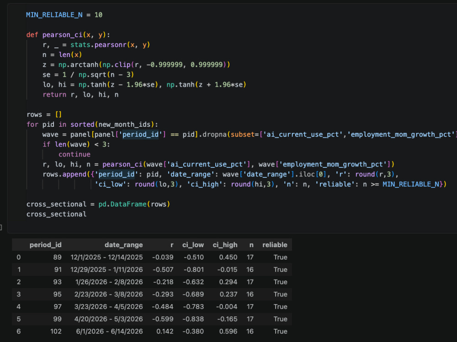Select cell with date range 6/1/2026 - 6/14/2026

tap(109, 331)
